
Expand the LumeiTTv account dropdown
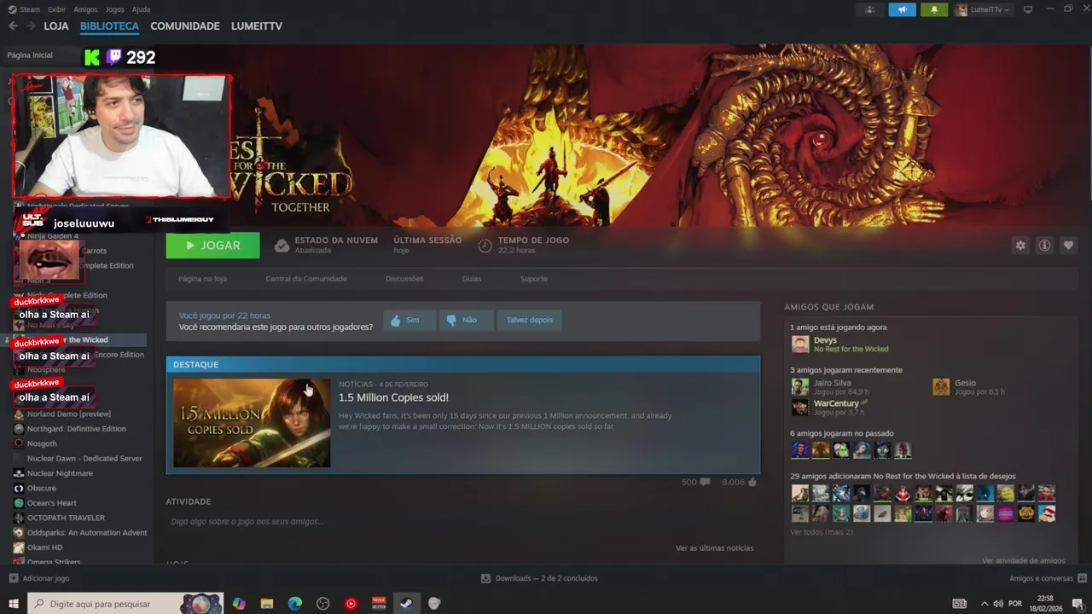coord(982,9)
